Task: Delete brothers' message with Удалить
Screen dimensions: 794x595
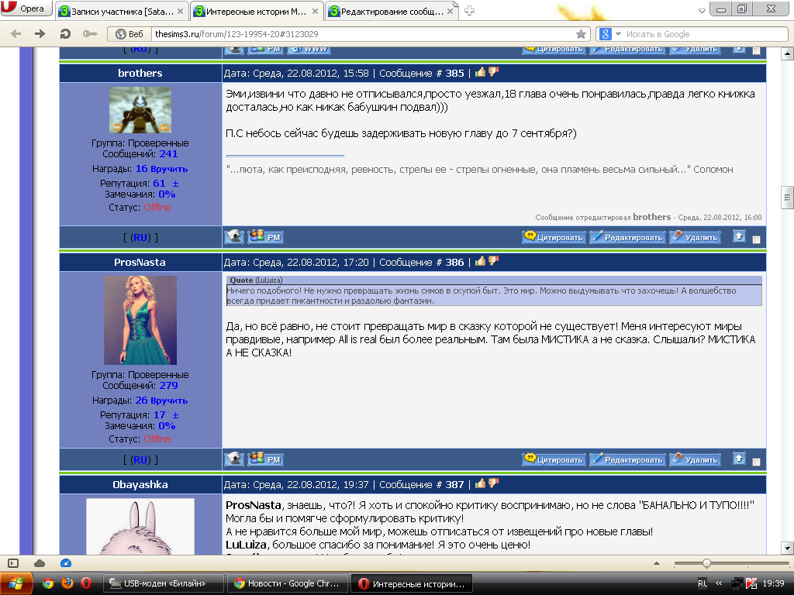Action: coord(695,237)
